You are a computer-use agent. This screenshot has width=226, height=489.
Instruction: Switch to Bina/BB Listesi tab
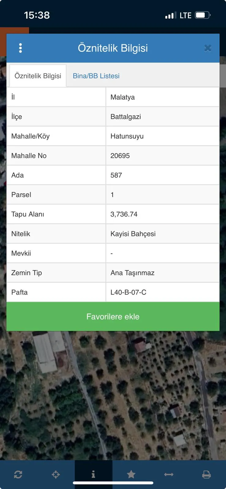pyautogui.click(x=96, y=76)
